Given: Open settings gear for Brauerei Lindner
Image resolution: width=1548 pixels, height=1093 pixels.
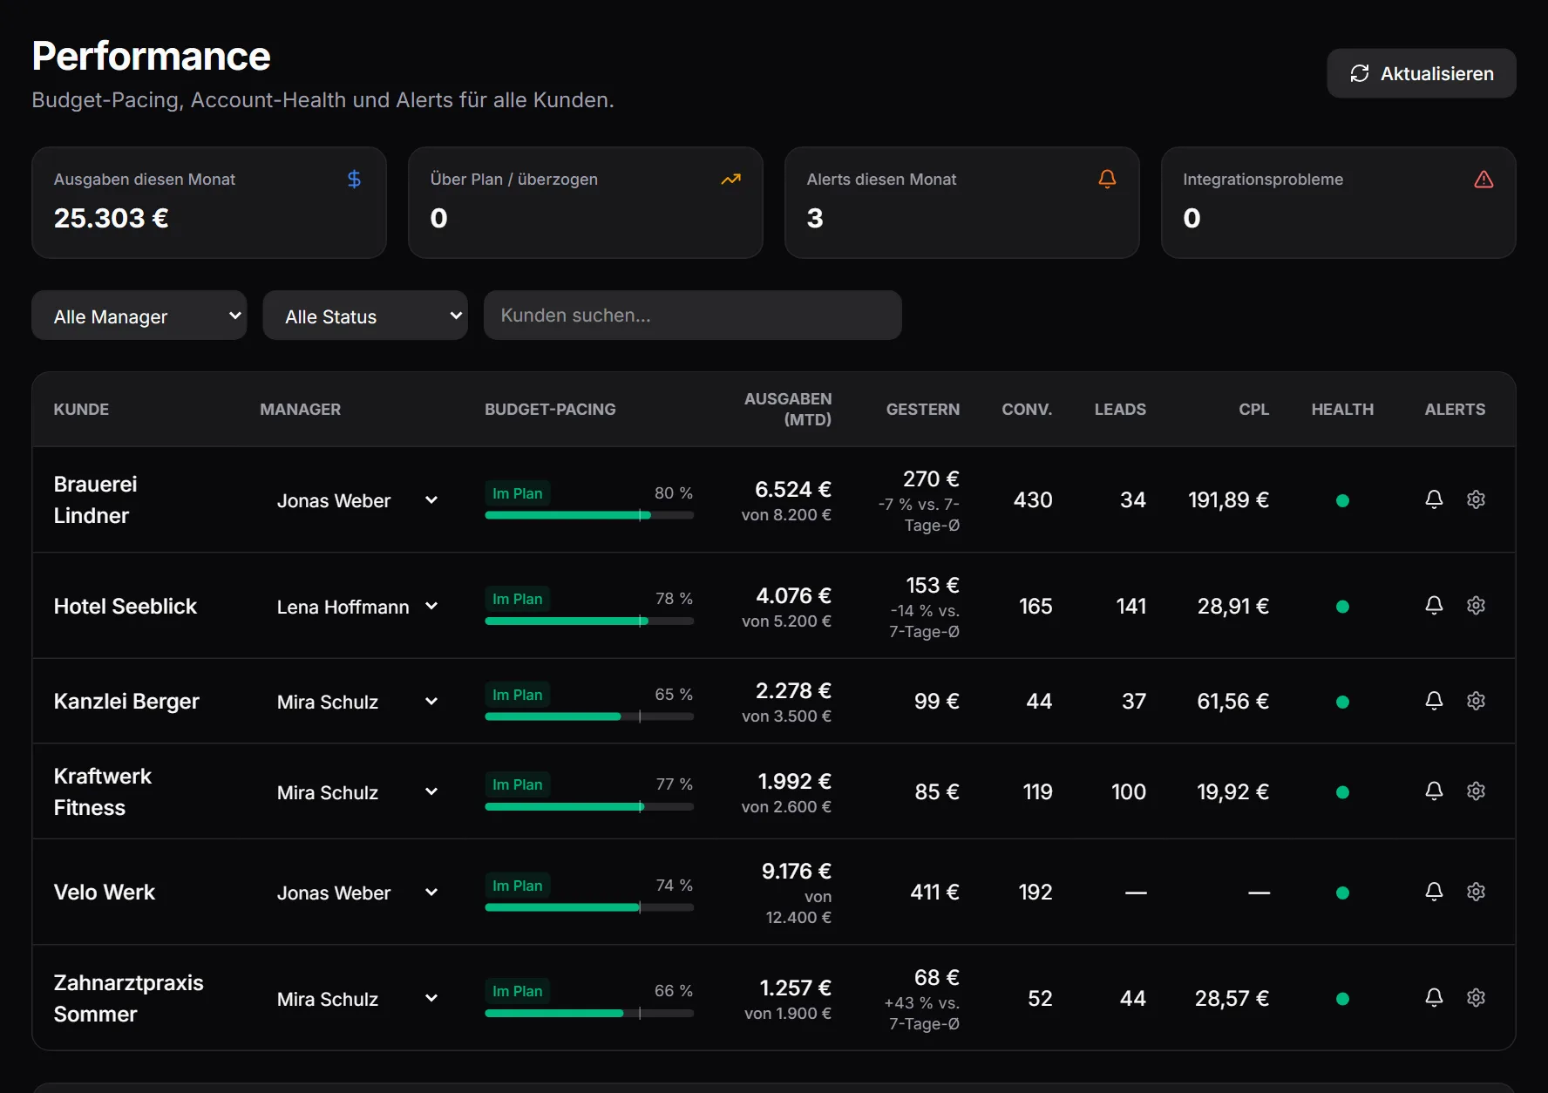Looking at the screenshot, I should coord(1476,499).
